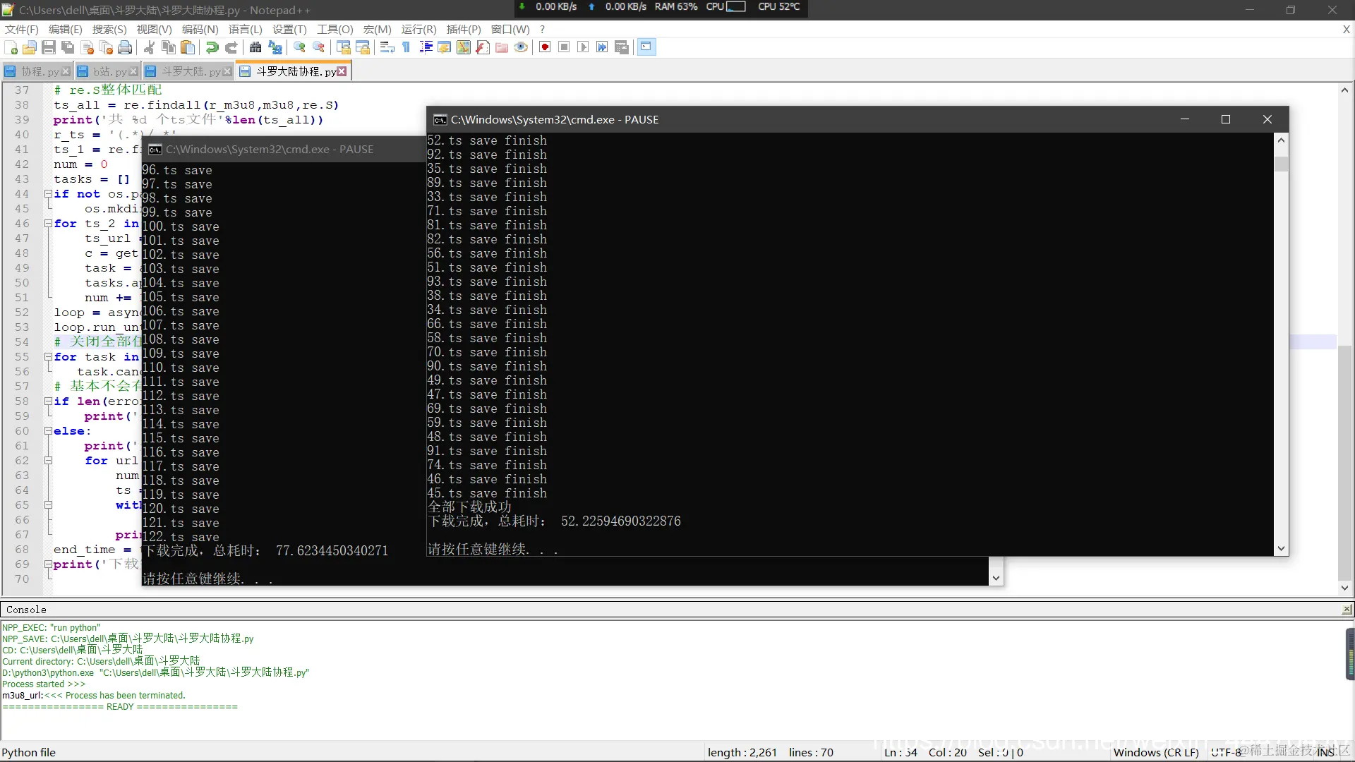1355x762 pixels.
Task: Close the Console panel
Action: point(1347,610)
